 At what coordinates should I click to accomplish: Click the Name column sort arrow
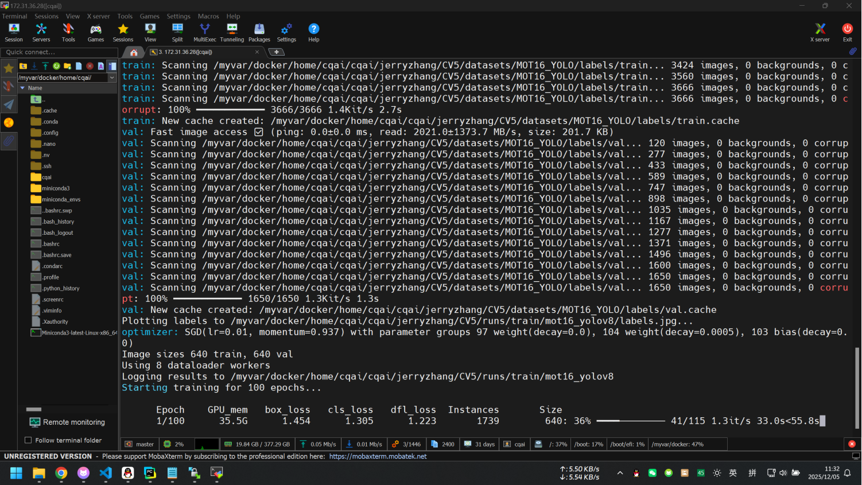coord(22,88)
